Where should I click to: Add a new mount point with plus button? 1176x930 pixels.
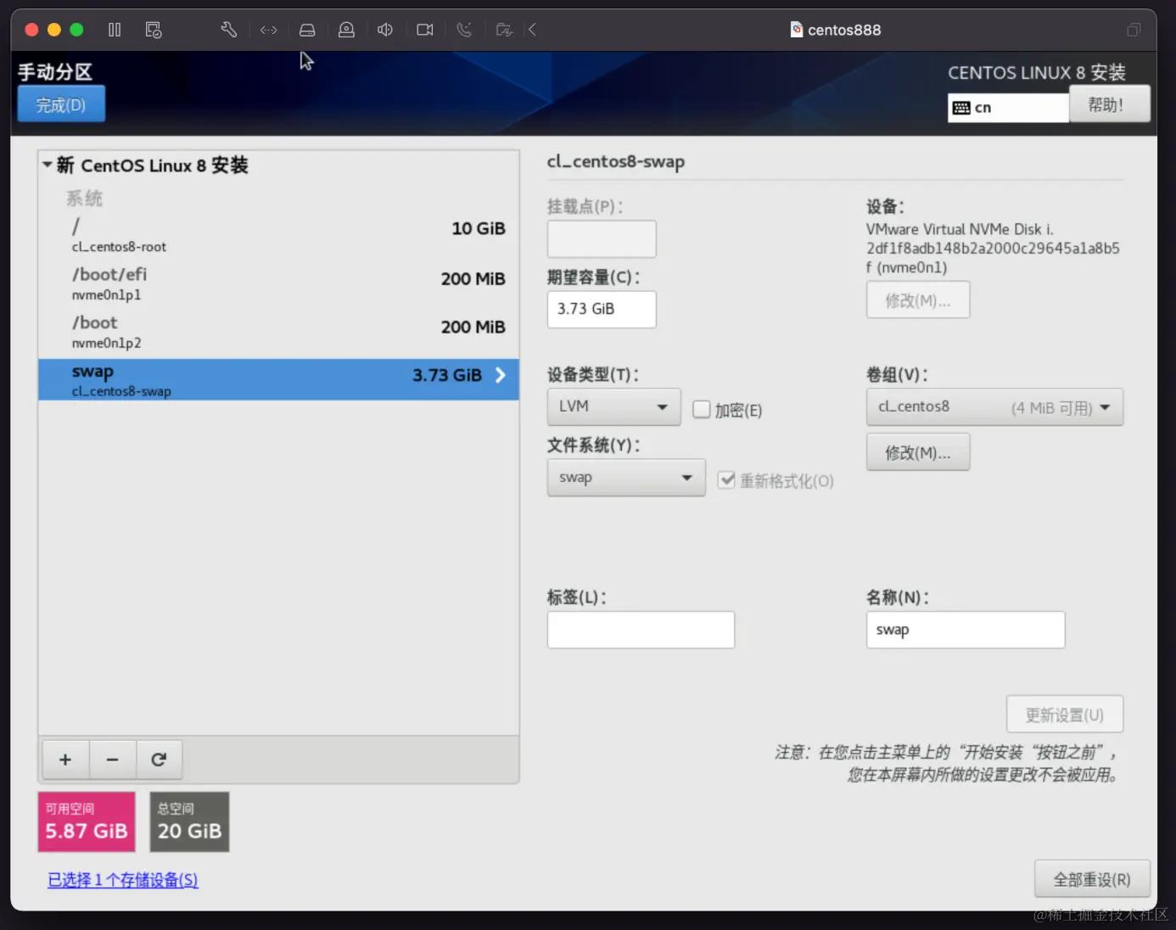[x=65, y=759]
